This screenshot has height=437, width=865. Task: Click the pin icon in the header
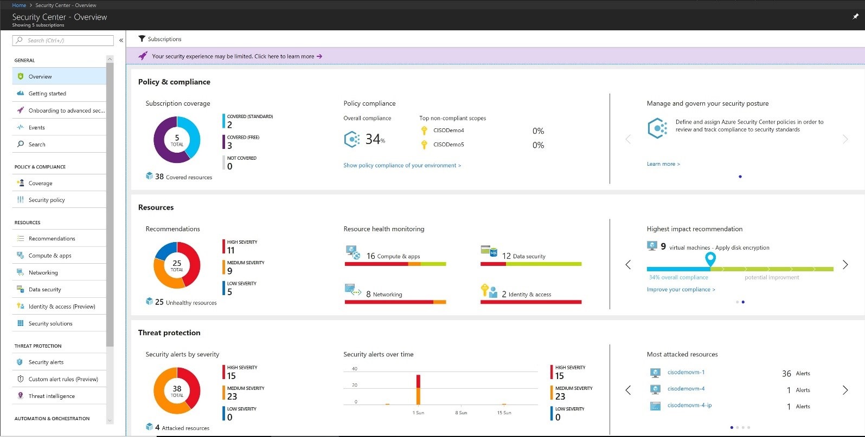click(856, 17)
